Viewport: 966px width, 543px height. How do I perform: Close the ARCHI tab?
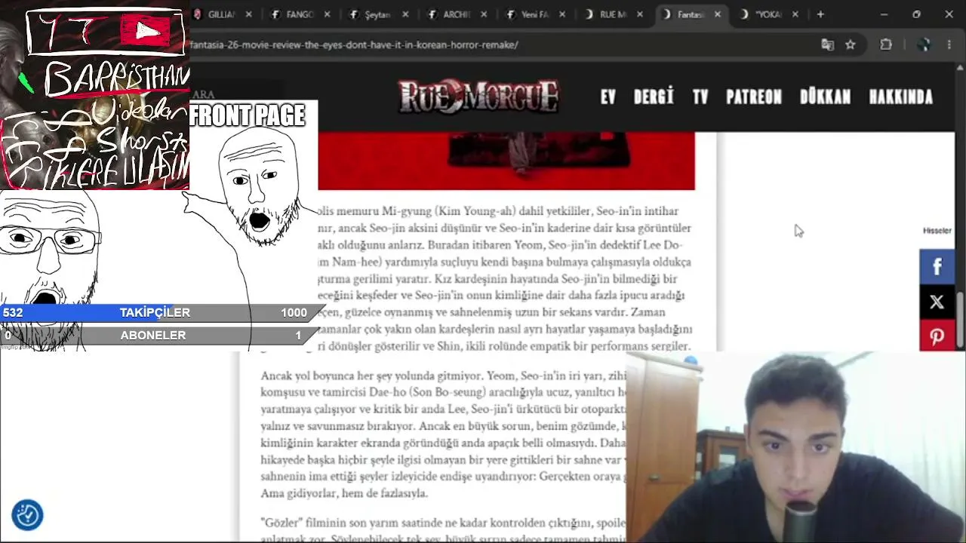click(484, 14)
